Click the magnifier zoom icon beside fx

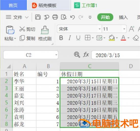tap(77, 55)
